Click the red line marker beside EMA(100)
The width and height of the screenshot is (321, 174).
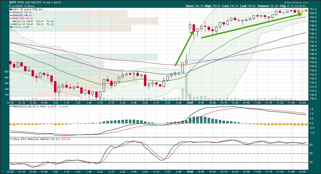click(11, 18)
